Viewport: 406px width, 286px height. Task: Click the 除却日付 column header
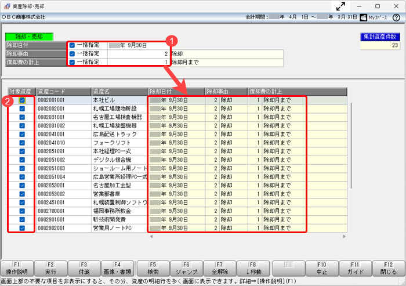(x=176, y=91)
